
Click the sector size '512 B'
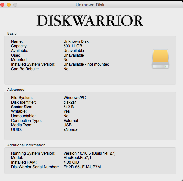[68, 107]
